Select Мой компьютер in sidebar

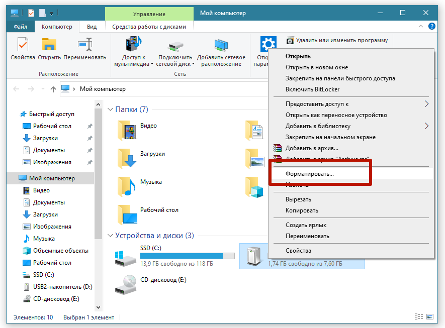click(x=50, y=178)
